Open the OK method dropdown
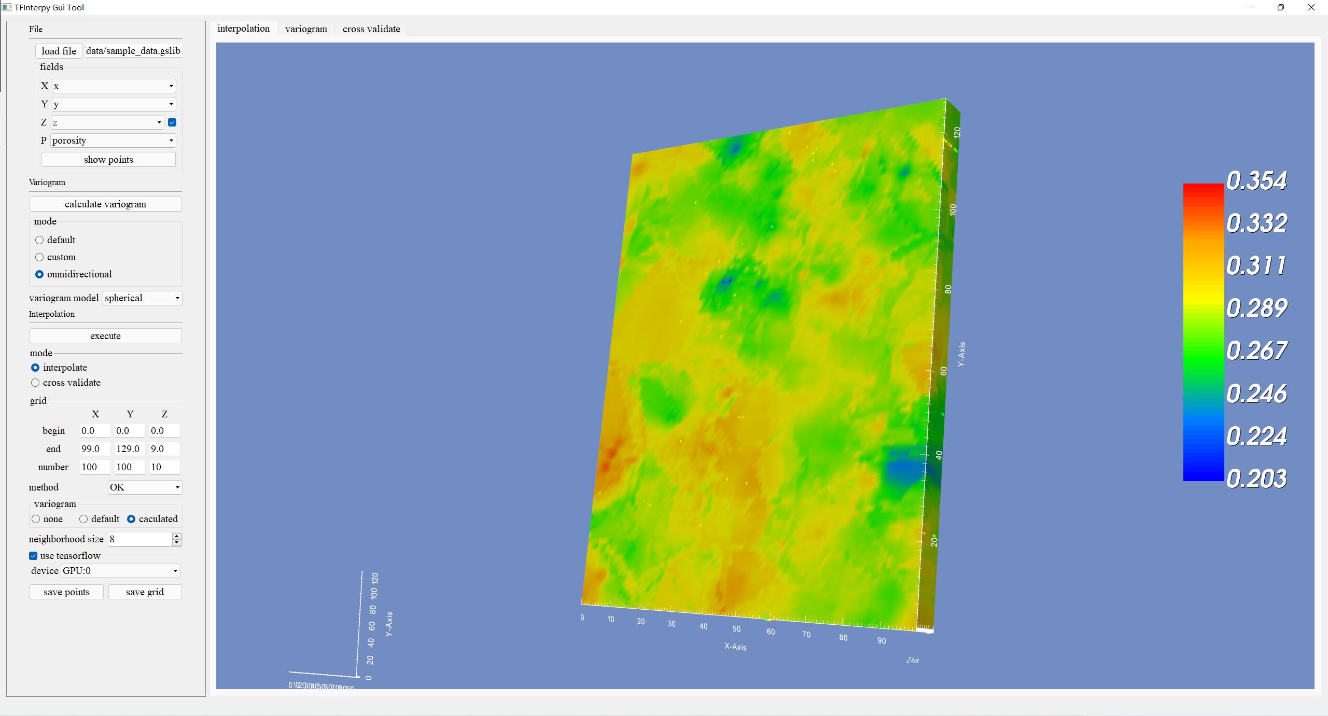 pyautogui.click(x=145, y=487)
